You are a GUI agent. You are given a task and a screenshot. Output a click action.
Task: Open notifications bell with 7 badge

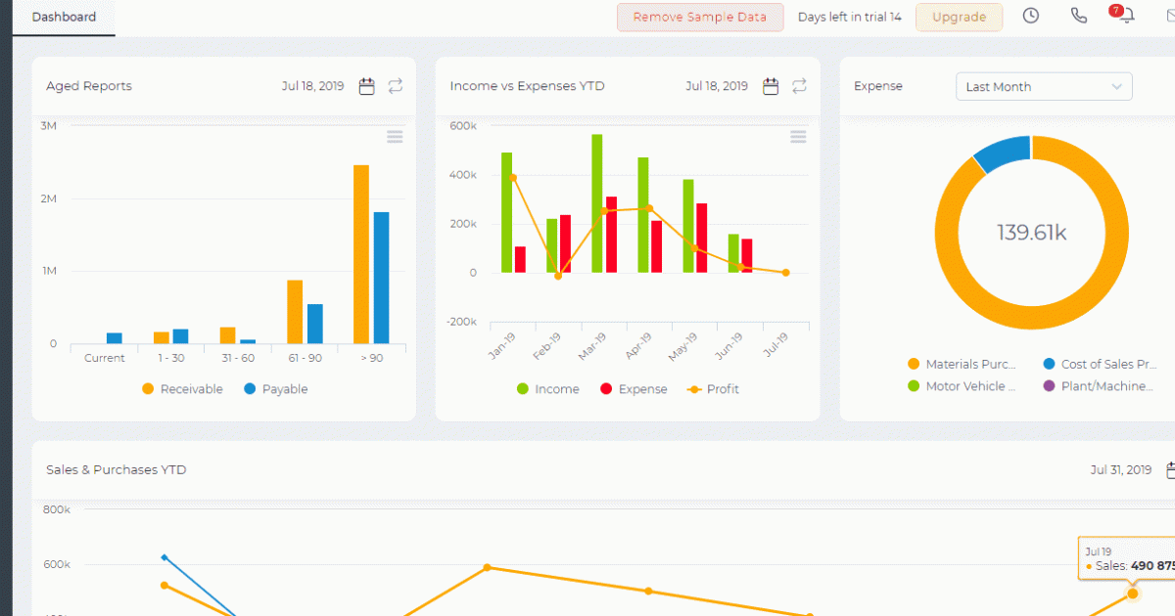(x=1124, y=16)
